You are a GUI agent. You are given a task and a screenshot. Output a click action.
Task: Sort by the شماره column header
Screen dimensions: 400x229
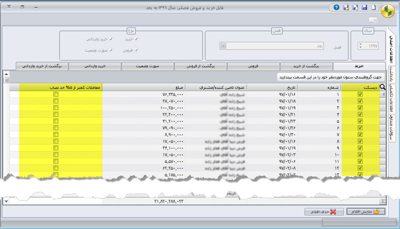(x=319, y=87)
